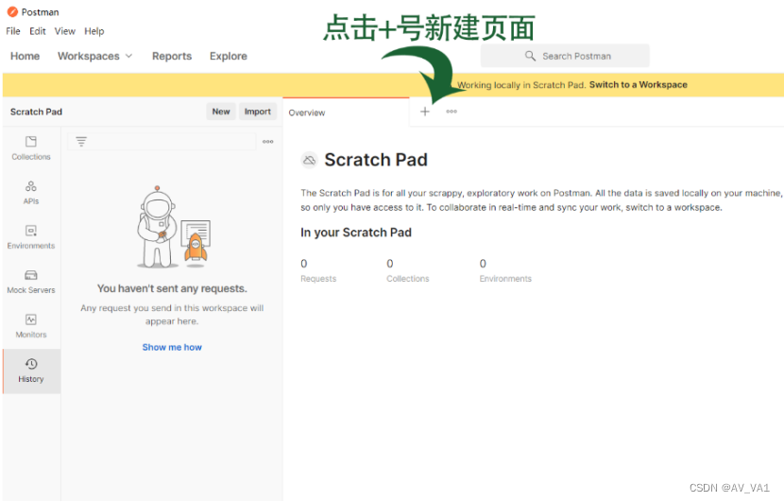Open sidebar three-dot options menu
784x502 pixels.
pos(268,142)
